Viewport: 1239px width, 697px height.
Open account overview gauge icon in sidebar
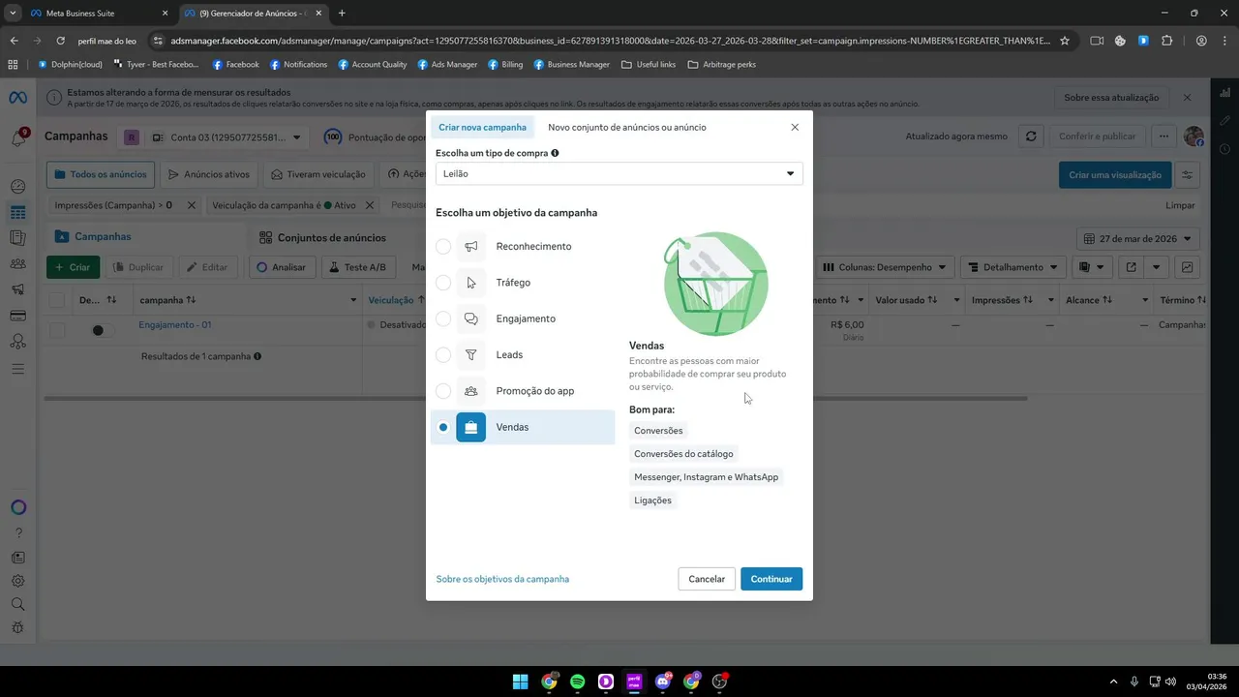(17, 187)
